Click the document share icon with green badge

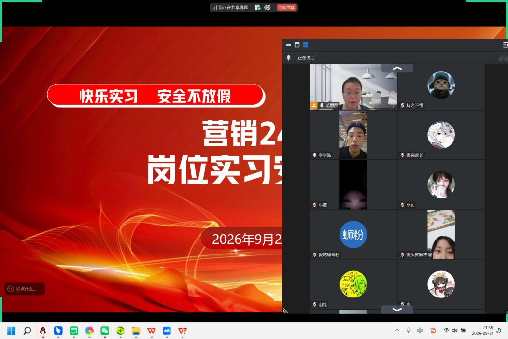click(257, 7)
